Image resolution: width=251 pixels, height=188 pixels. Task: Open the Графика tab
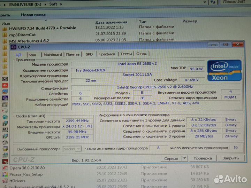[107, 54]
